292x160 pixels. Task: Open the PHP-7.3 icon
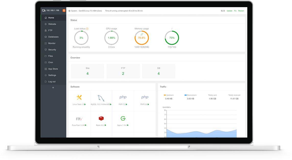123,97
